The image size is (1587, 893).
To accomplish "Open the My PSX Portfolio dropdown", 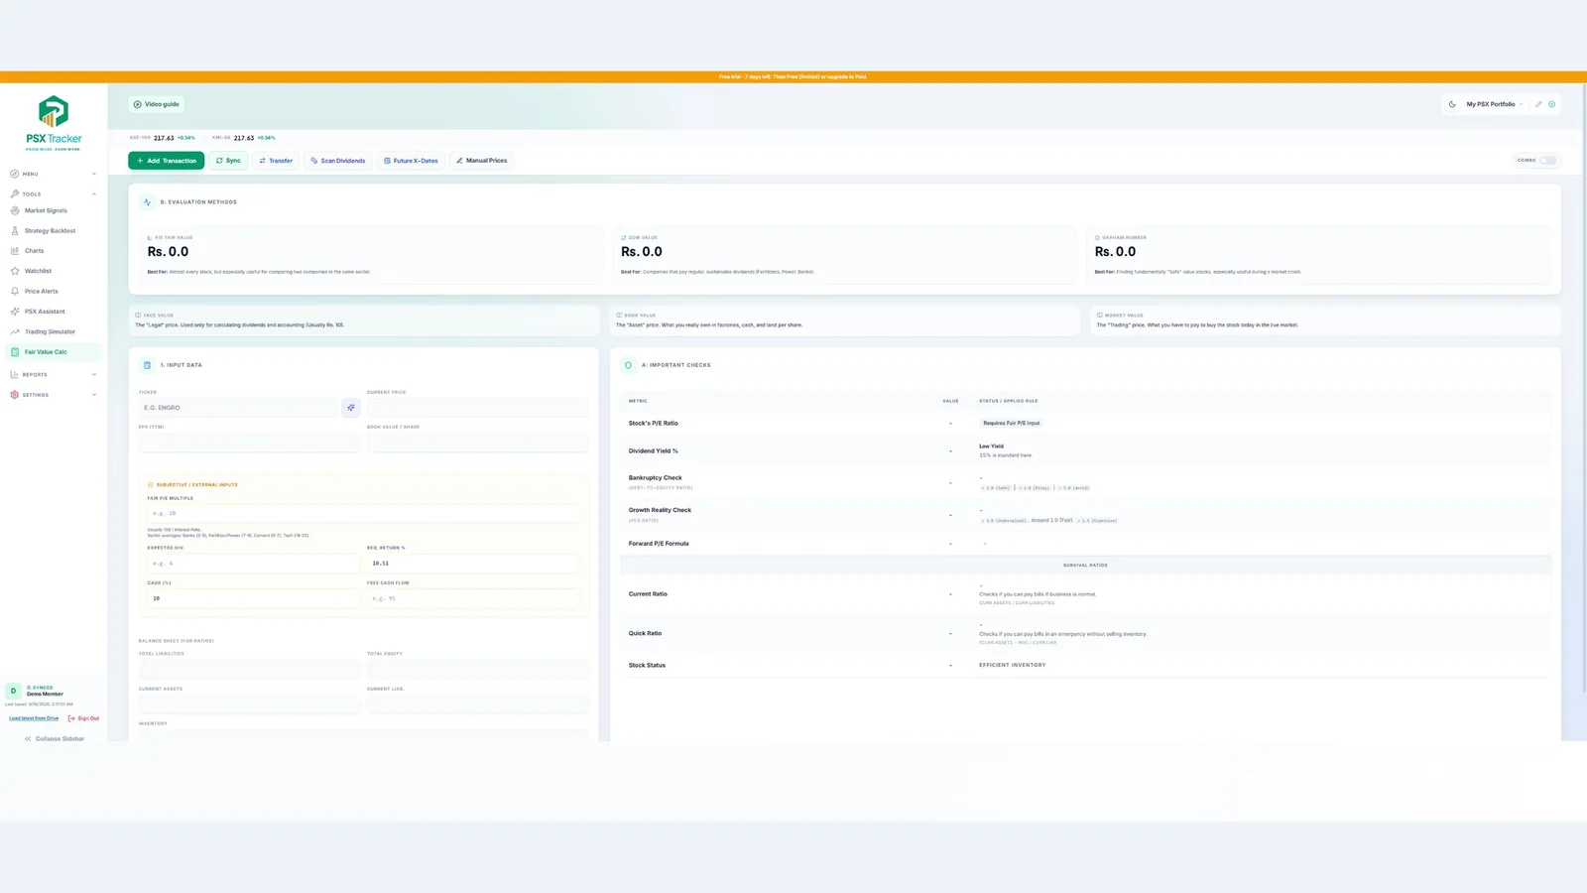I will coord(1494,104).
